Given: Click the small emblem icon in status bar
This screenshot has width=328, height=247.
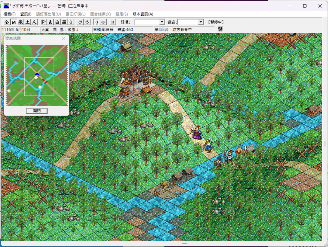Looking at the screenshot, I should (220, 29).
